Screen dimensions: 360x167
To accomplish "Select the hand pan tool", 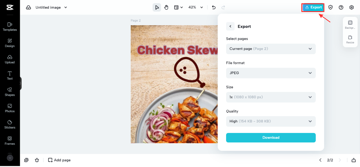I will click(166, 8).
